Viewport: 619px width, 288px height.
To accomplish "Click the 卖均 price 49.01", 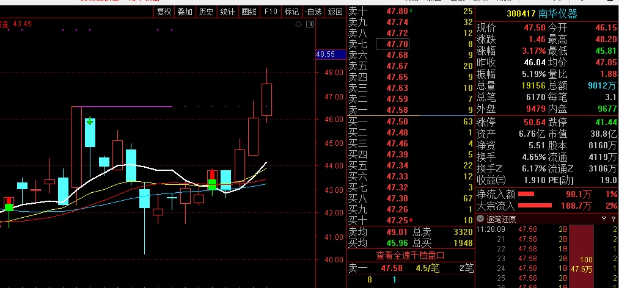I will point(397,232).
